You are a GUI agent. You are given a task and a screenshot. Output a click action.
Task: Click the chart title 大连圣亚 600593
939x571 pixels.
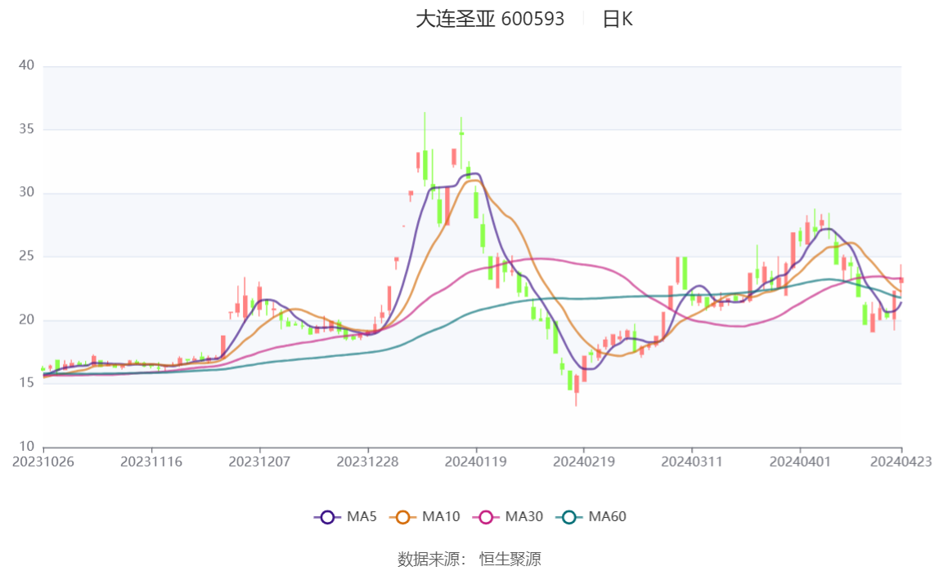point(490,19)
